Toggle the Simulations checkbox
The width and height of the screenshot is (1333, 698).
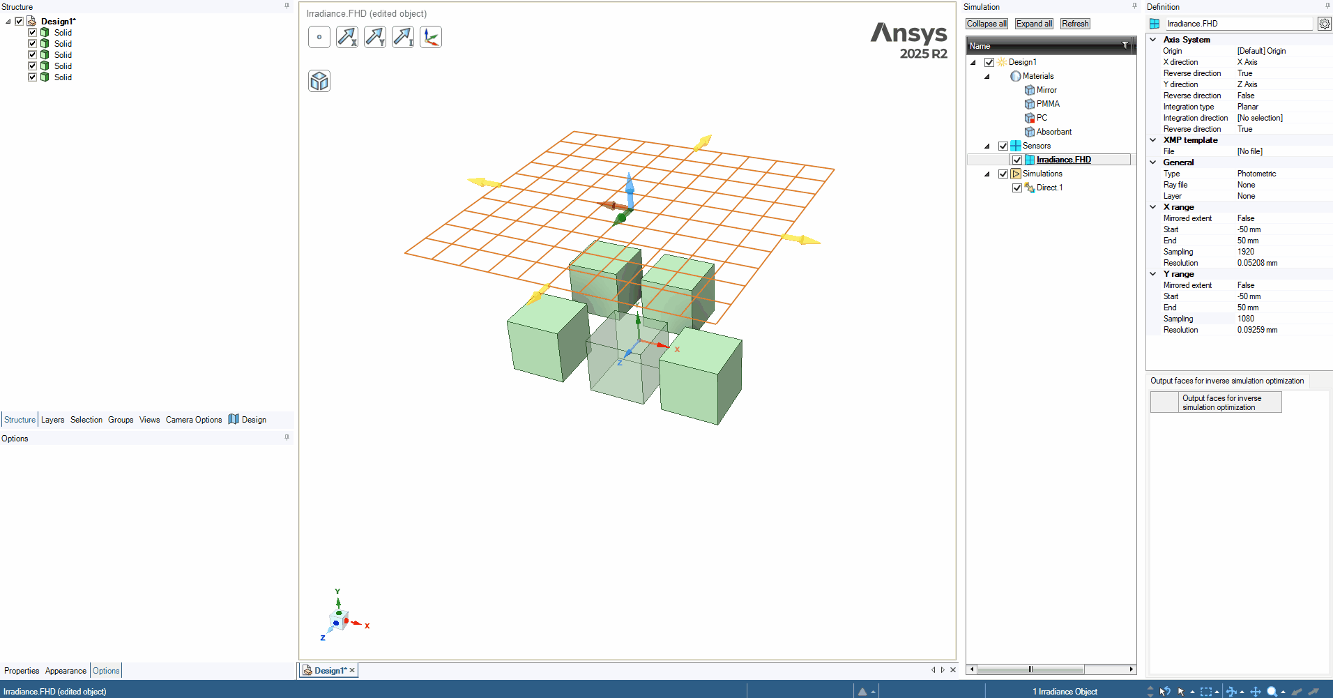tap(1003, 174)
